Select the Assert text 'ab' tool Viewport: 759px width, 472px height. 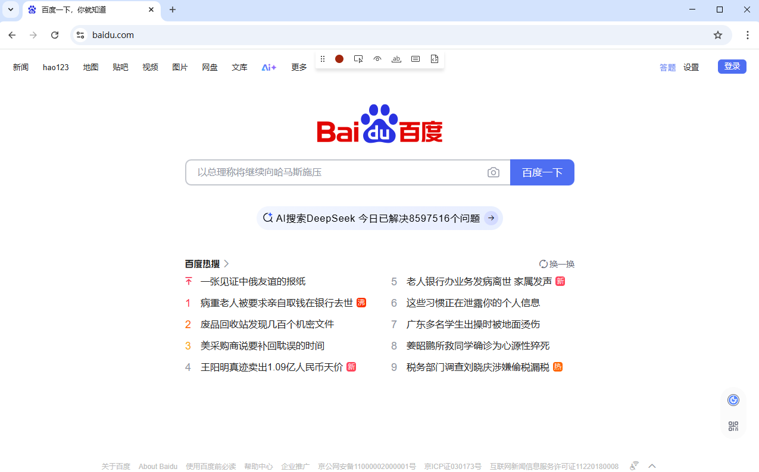point(396,59)
